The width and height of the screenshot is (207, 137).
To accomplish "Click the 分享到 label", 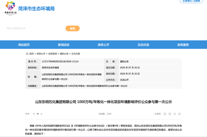I will point(158,114).
